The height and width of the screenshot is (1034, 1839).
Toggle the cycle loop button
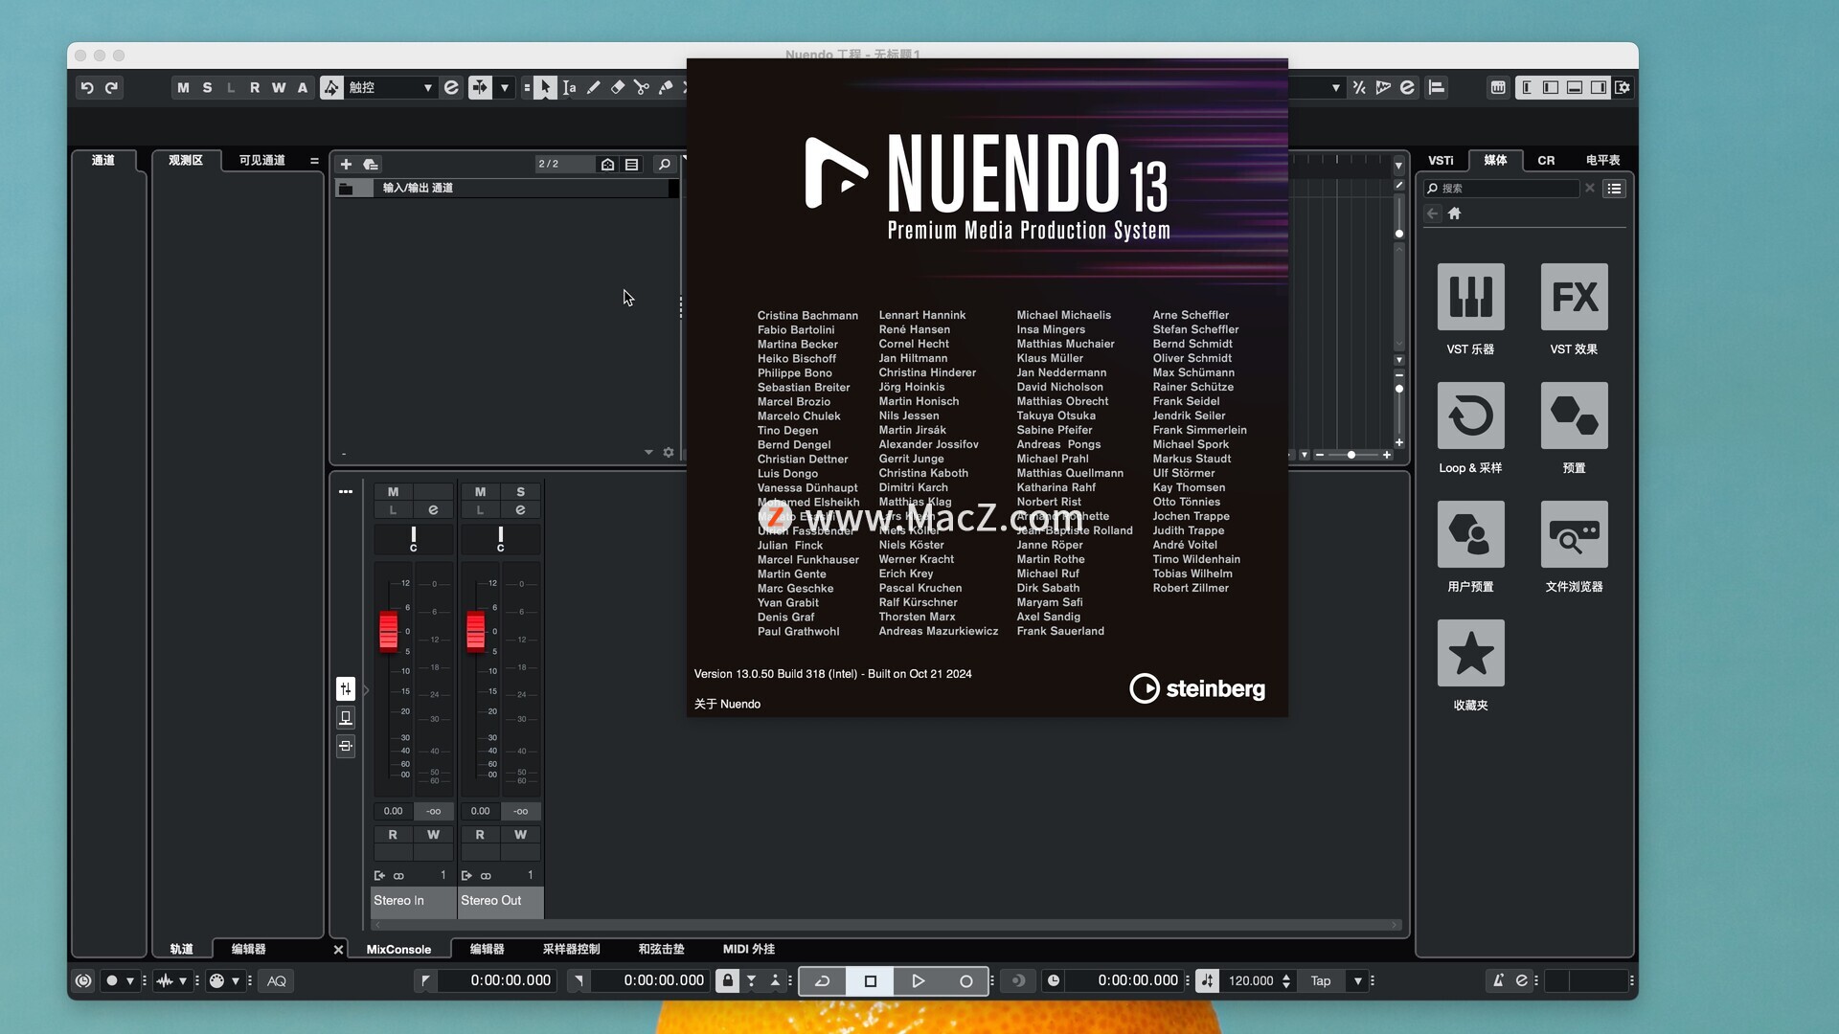(x=823, y=980)
